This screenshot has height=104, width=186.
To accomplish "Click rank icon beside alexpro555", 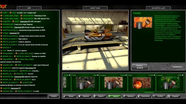I will 1,68.
